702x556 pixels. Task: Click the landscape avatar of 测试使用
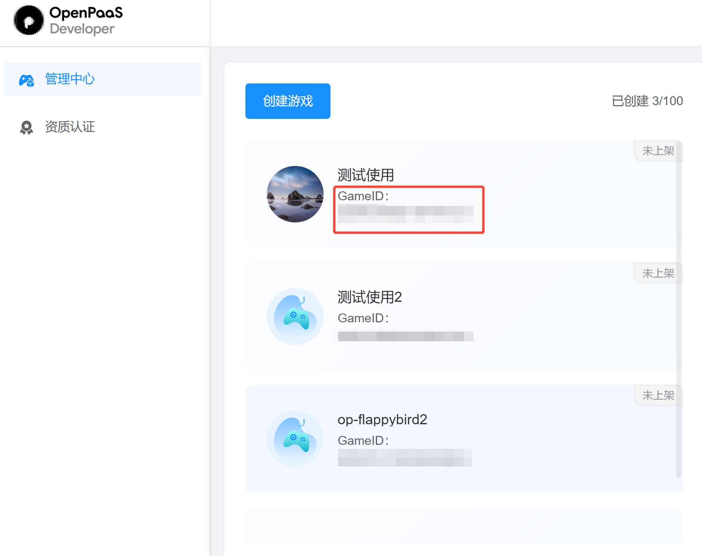(295, 194)
